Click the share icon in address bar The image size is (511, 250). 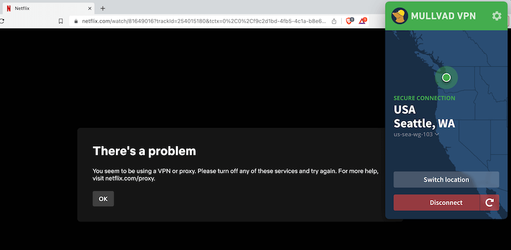click(334, 21)
